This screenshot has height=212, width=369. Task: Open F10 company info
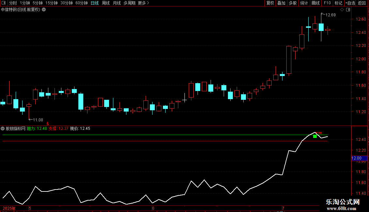click(x=327, y=3)
